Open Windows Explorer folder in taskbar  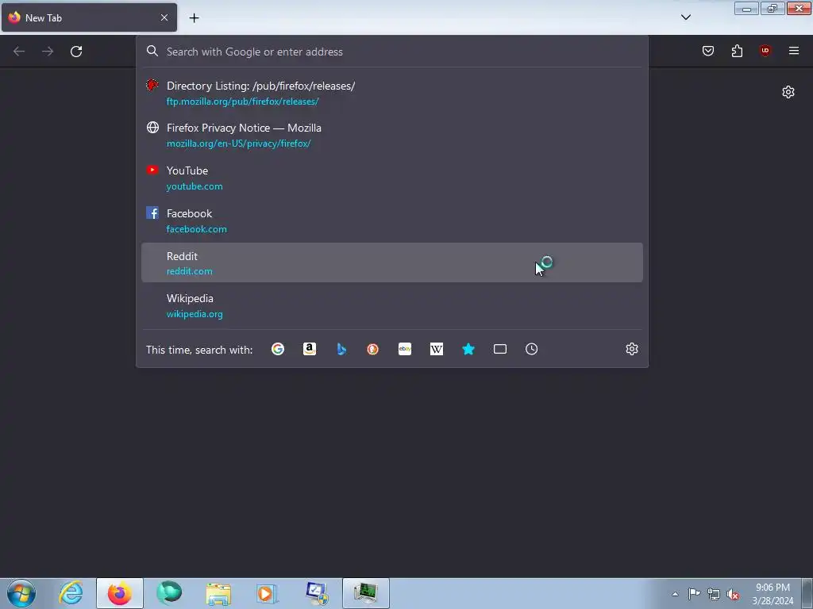tap(218, 593)
